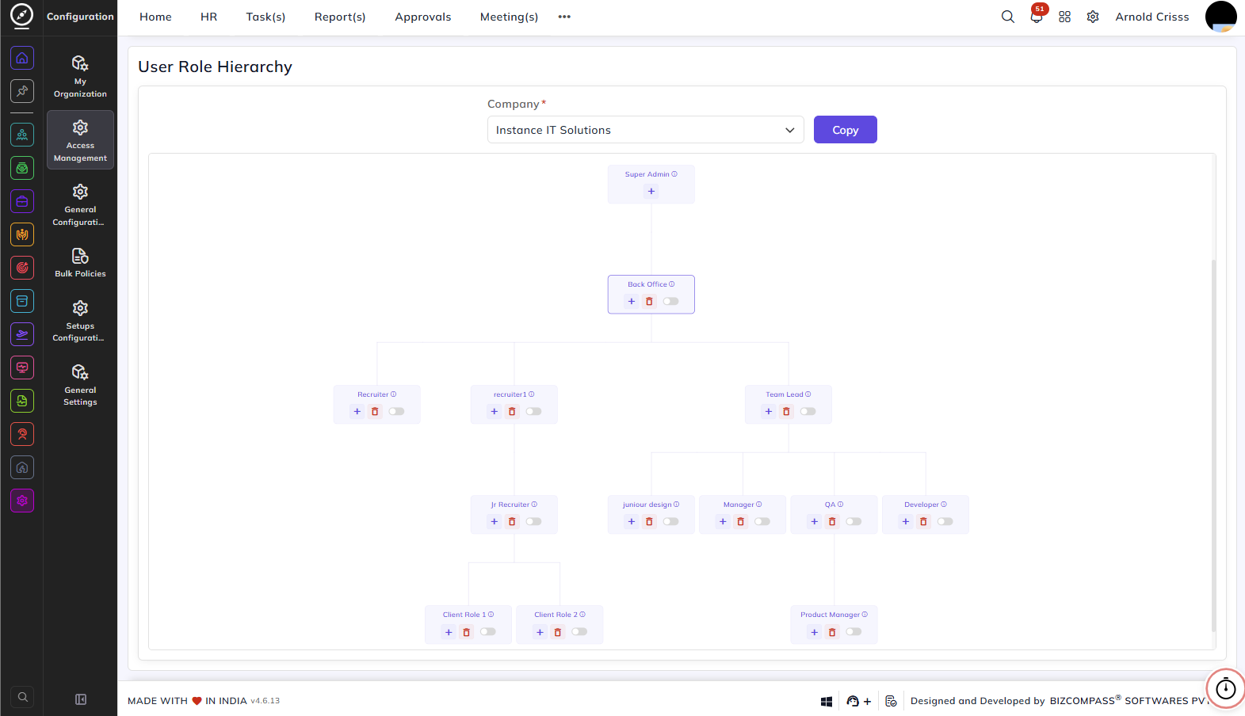1245x716 pixels.
Task: Open the HR menu
Action: pos(208,17)
